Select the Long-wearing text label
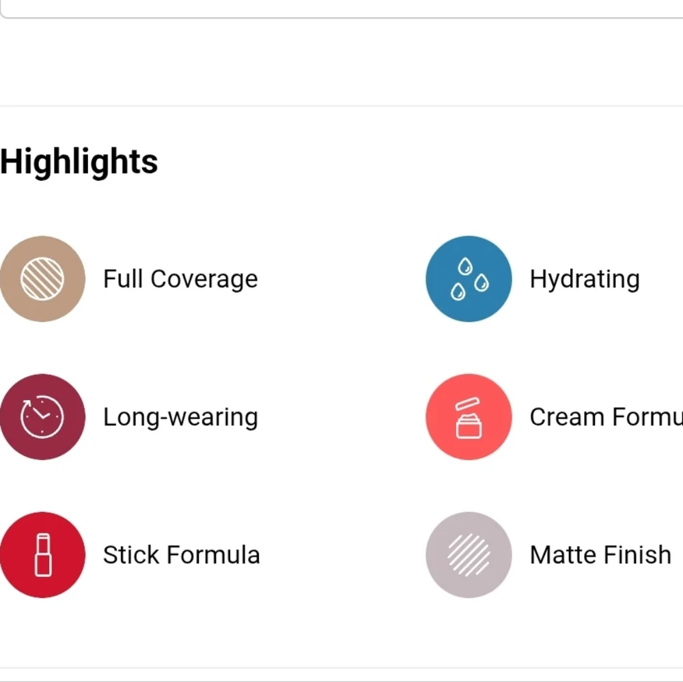The width and height of the screenshot is (683, 682). (180, 417)
